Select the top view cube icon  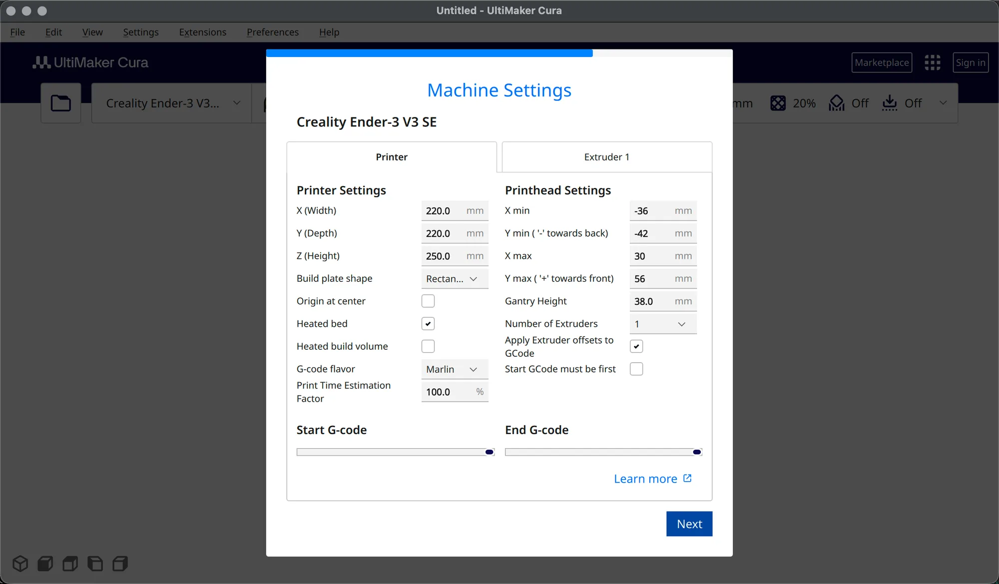point(70,564)
